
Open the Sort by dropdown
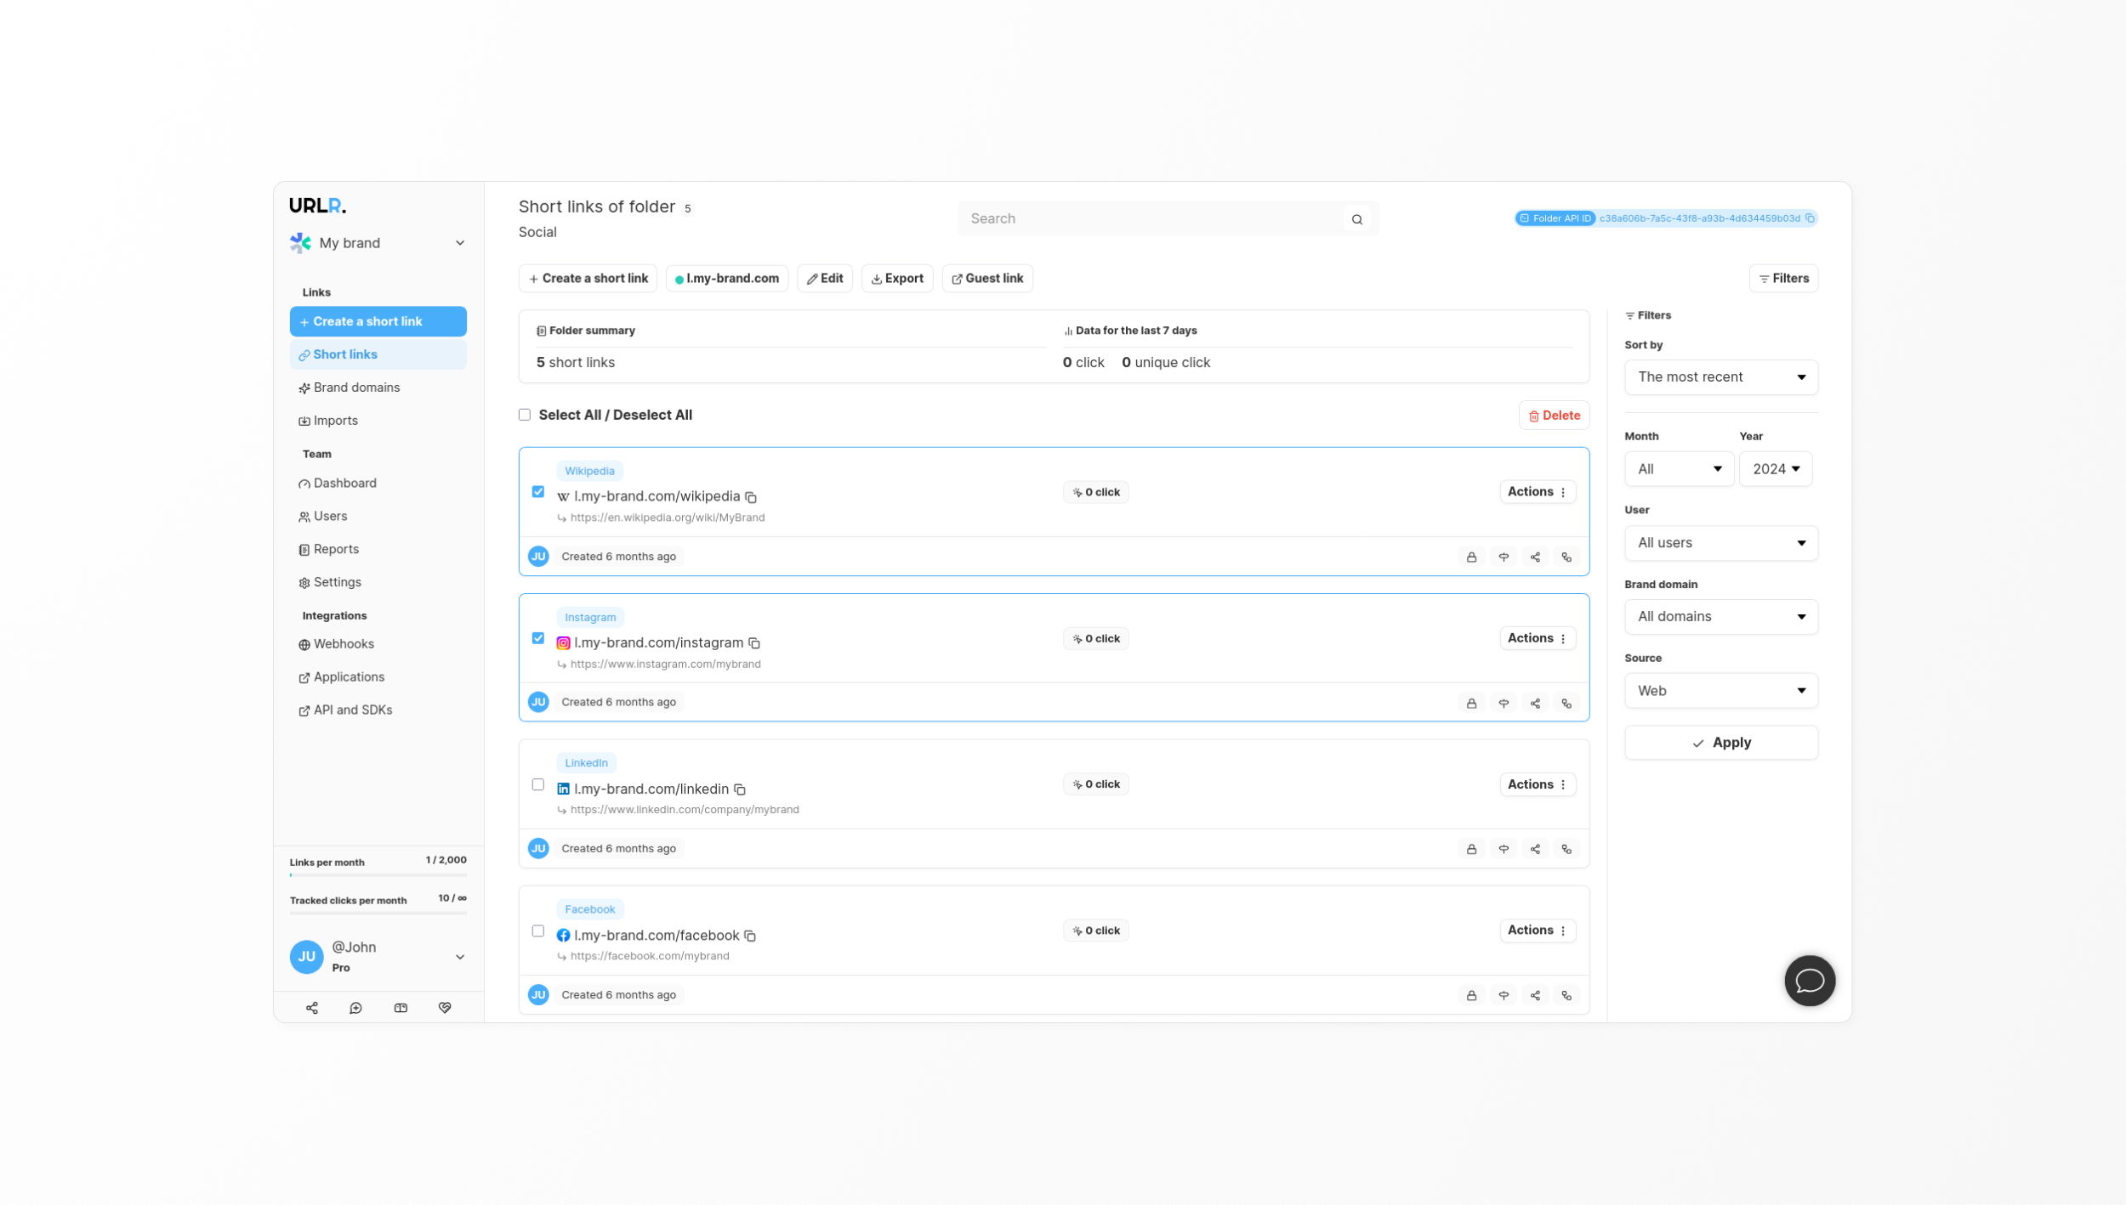coord(1721,377)
